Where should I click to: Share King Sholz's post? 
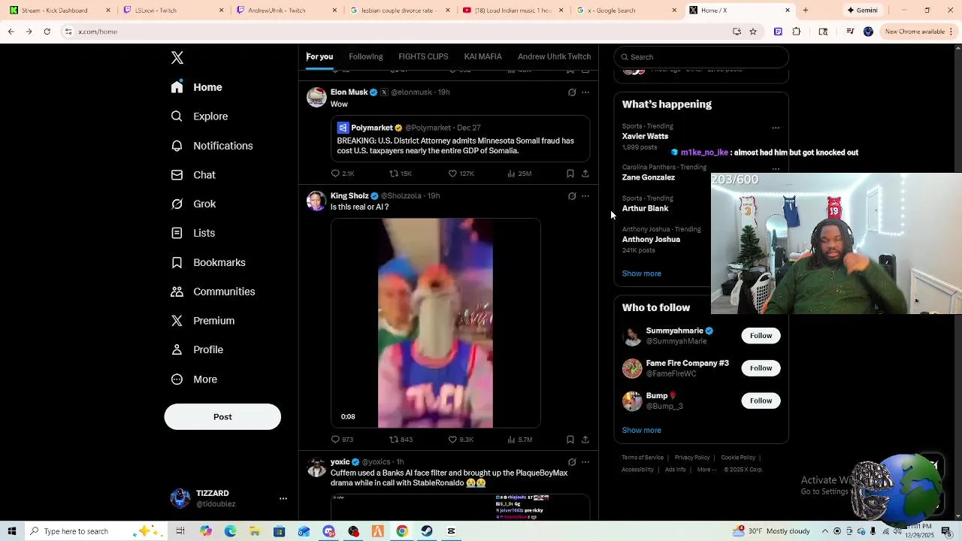coord(585,440)
